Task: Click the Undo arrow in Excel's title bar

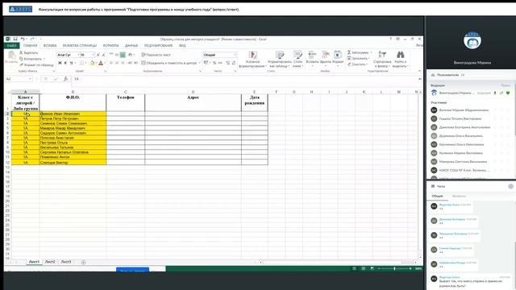Action: click(23, 39)
